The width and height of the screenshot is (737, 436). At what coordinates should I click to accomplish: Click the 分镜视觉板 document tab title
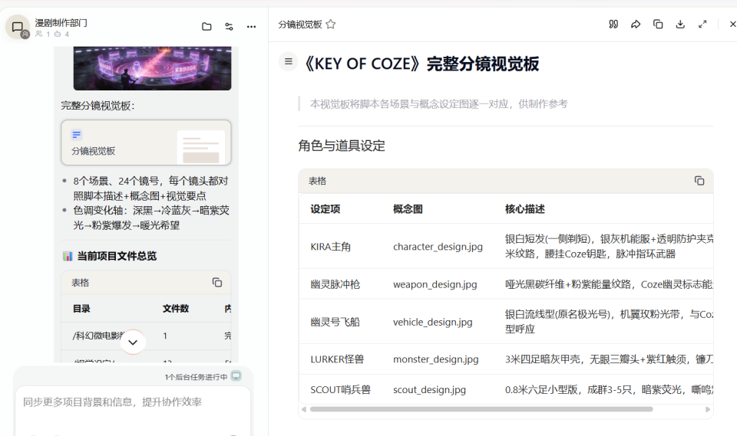[x=300, y=25]
